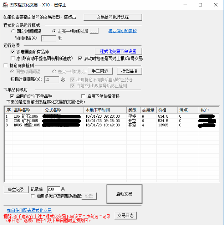224x225 pixels.
Task: Toggle 出现持仓不同步后自动矫正持仓 checkbox
Action: [x=72, y=80]
